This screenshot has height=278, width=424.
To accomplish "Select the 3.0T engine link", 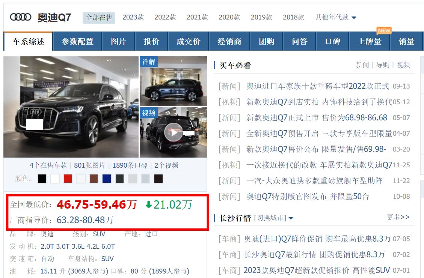I will [63, 246].
